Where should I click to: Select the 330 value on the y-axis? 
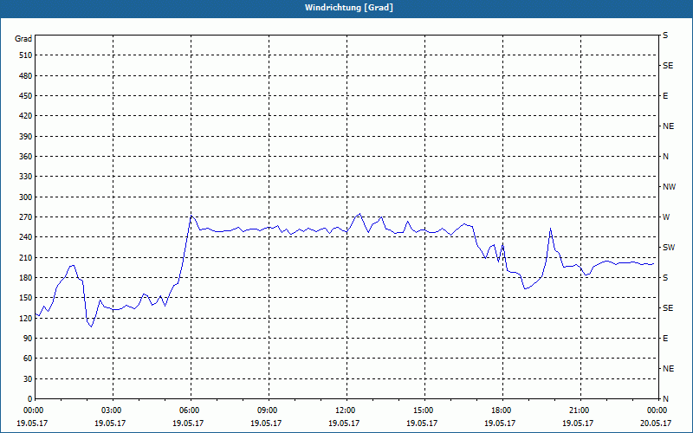[26, 177]
